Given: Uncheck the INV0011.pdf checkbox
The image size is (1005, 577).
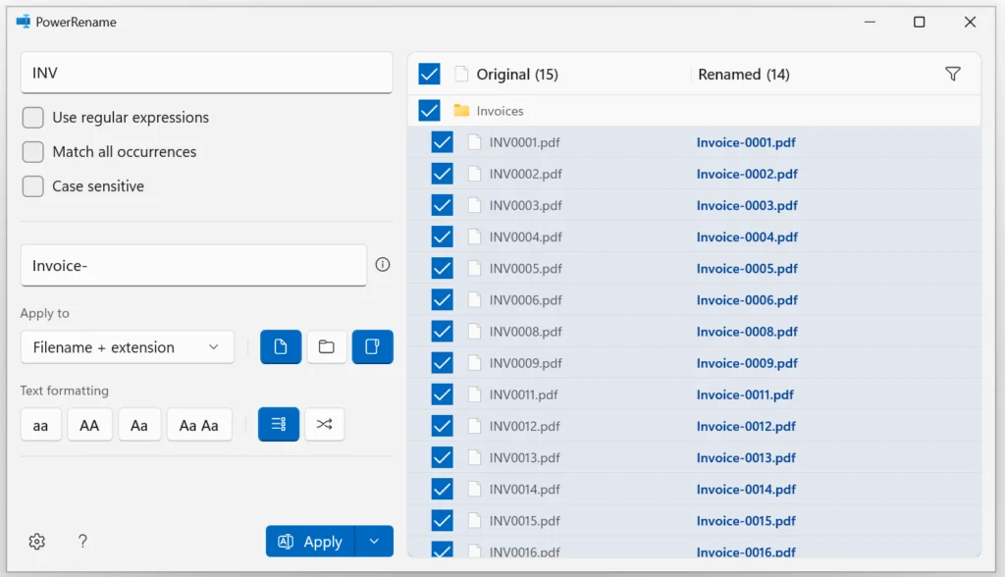Looking at the screenshot, I should (x=443, y=394).
